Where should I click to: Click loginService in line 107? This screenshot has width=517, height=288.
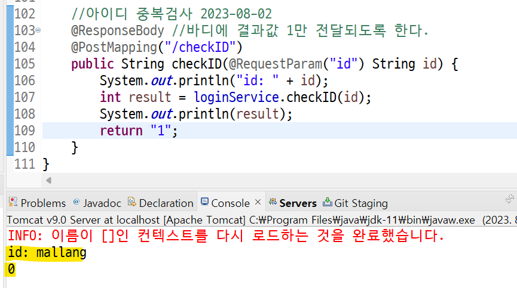click(237, 97)
